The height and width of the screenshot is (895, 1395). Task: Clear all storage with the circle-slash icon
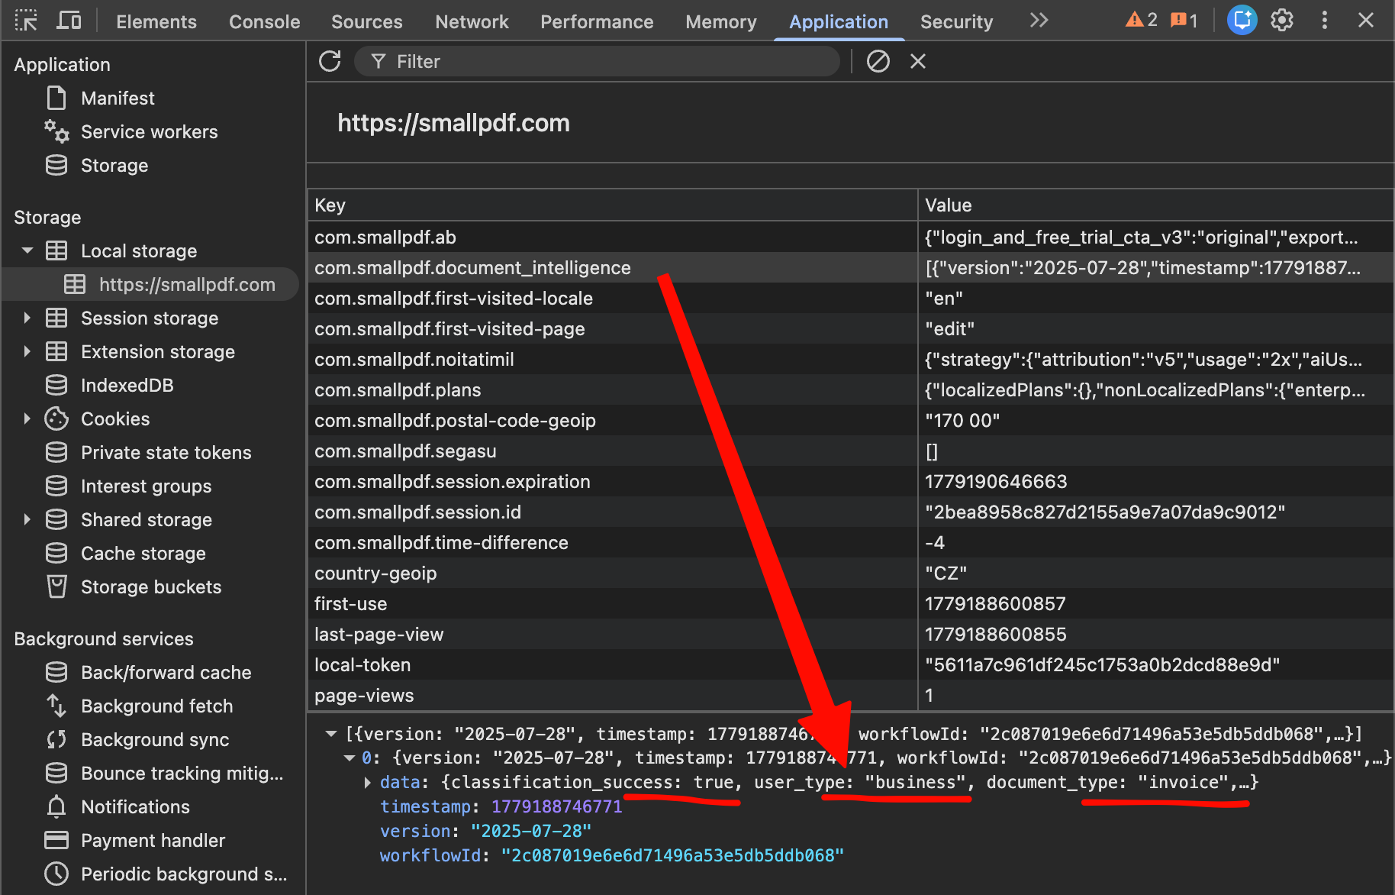tap(878, 61)
